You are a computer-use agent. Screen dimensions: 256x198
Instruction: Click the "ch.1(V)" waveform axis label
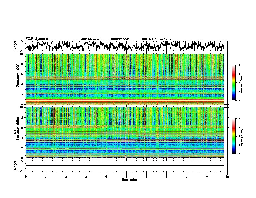click(15, 46)
